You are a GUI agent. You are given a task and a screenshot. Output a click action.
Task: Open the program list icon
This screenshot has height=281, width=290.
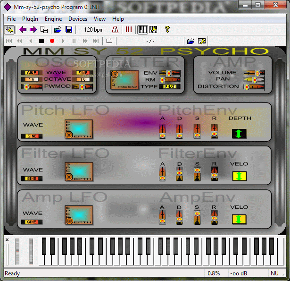(44, 30)
